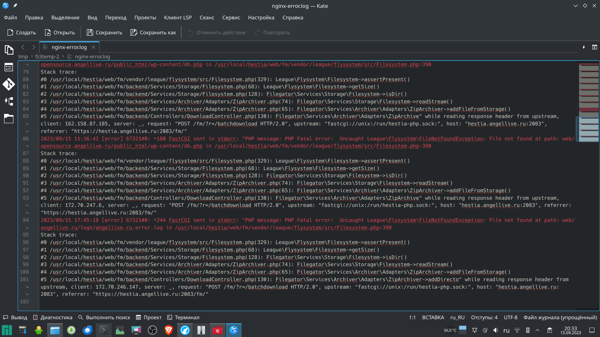Open the OBS Studio taskbar icon
The image size is (600, 337).
[152, 330]
